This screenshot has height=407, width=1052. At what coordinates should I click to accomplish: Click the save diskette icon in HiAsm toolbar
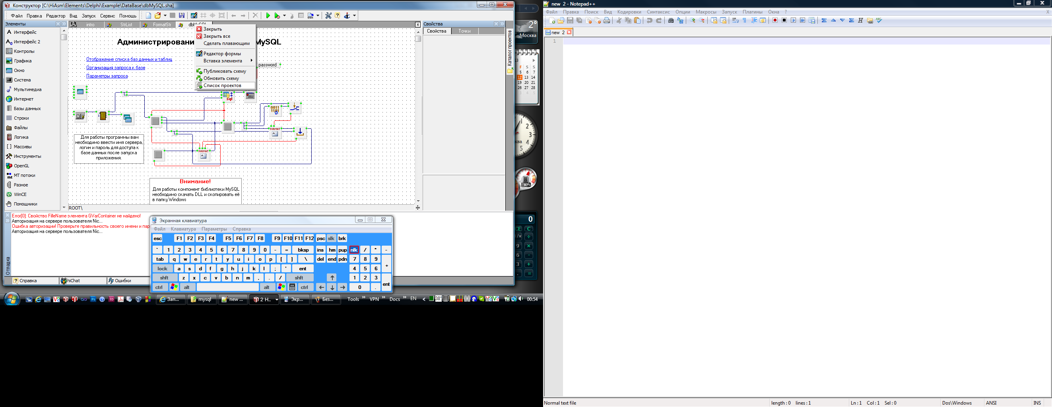tap(182, 16)
